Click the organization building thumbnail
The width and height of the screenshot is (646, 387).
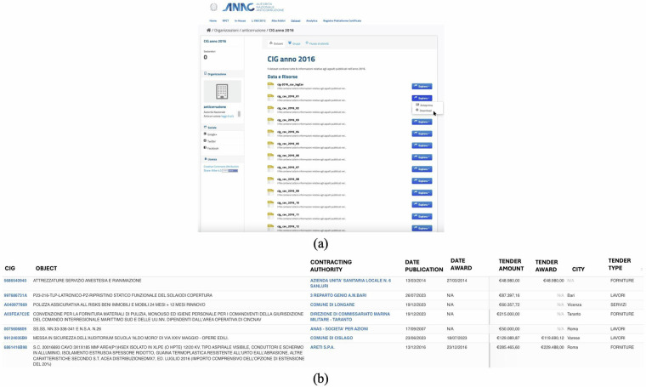click(x=221, y=91)
